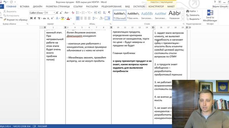Open Word help question mark icon

point(215,2)
